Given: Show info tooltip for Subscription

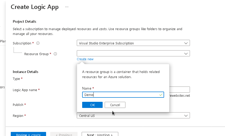Looking at the screenshot, I should [x=38, y=43].
